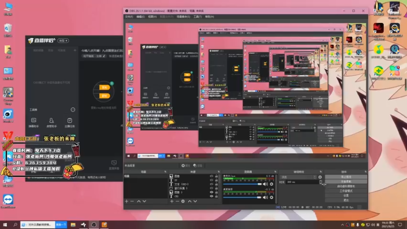Toggle visibility of the last text source

pyautogui.click(x=211, y=196)
